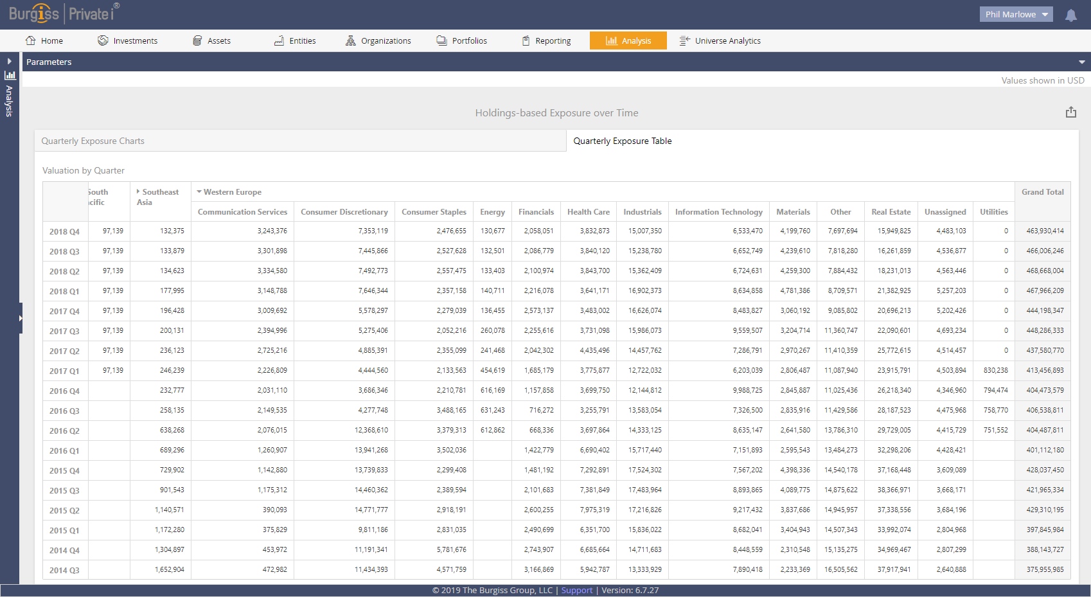
Task: Click Communication Services column header
Action: tap(242, 211)
